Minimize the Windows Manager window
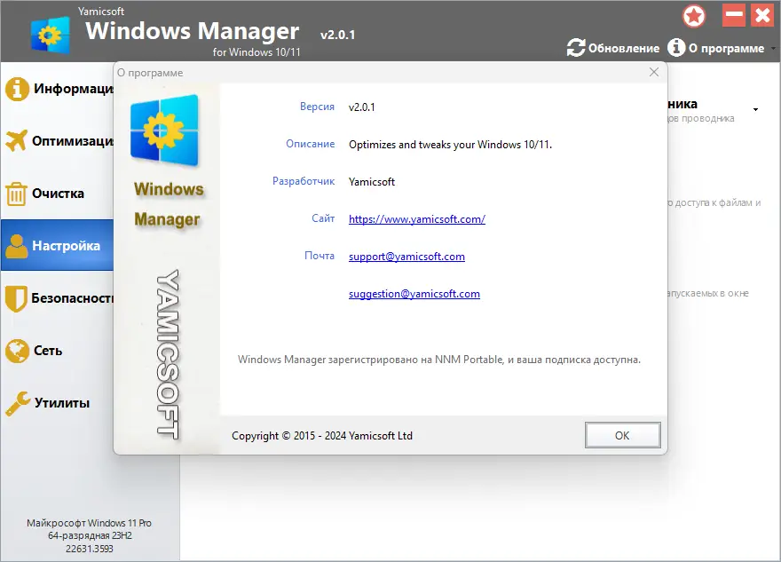 point(734,15)
